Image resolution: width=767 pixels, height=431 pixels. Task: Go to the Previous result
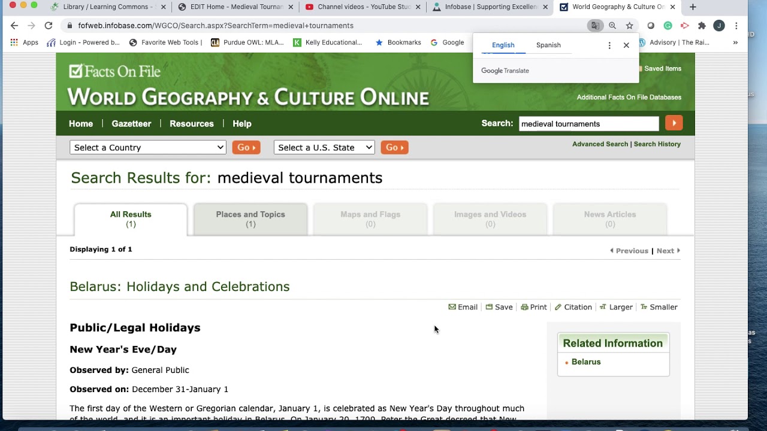(629, 251)
